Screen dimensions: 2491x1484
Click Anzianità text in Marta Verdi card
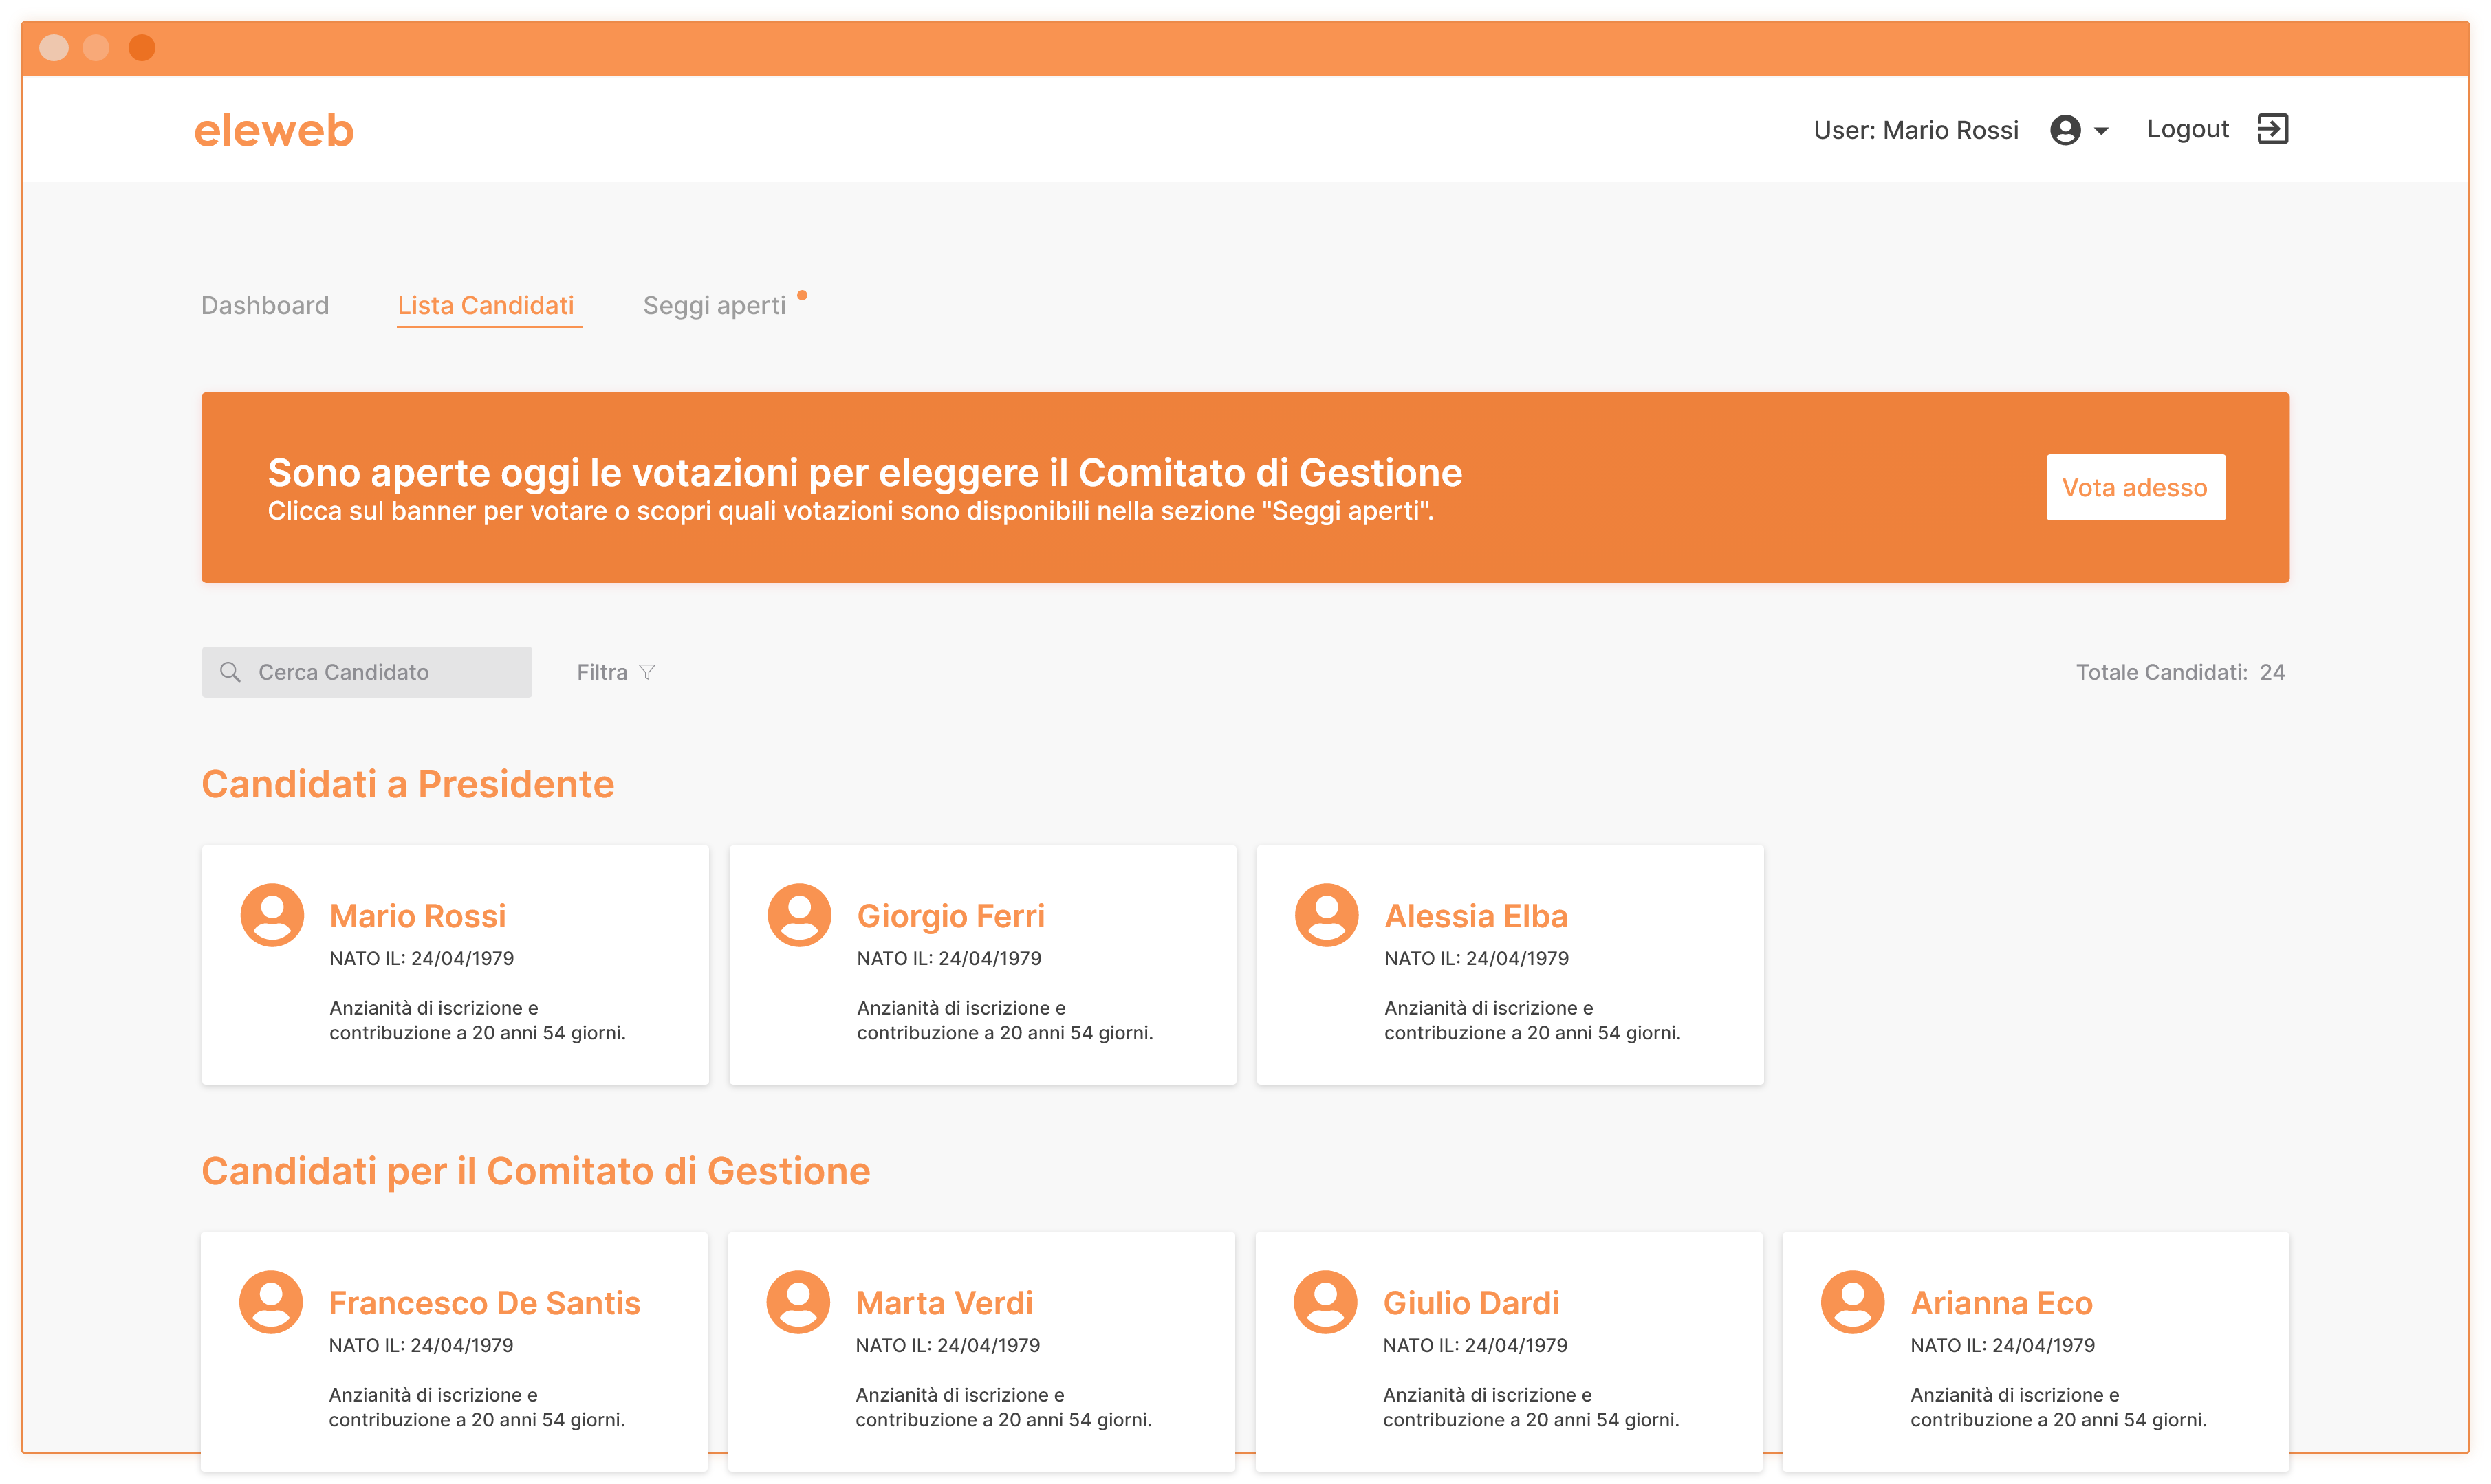[x=1003, y=1407]
